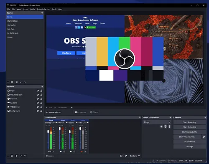Lock the Factorio source
The width and height of the screenshot is (209, 164).
click(x=41, y=103)
